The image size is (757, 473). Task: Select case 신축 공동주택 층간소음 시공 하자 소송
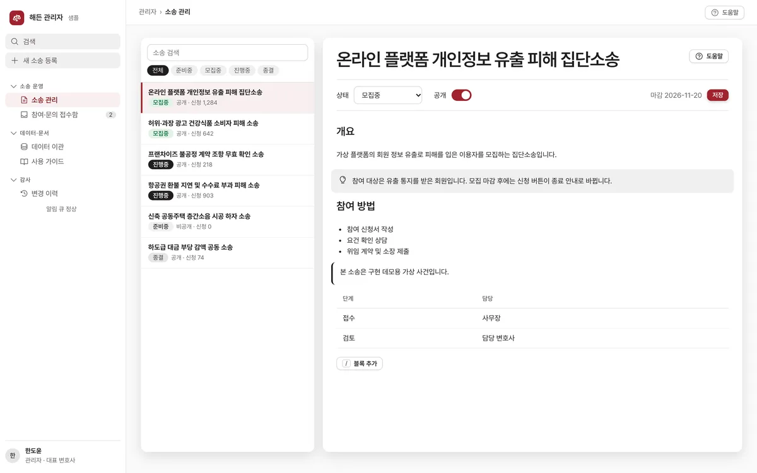(227, 221)
